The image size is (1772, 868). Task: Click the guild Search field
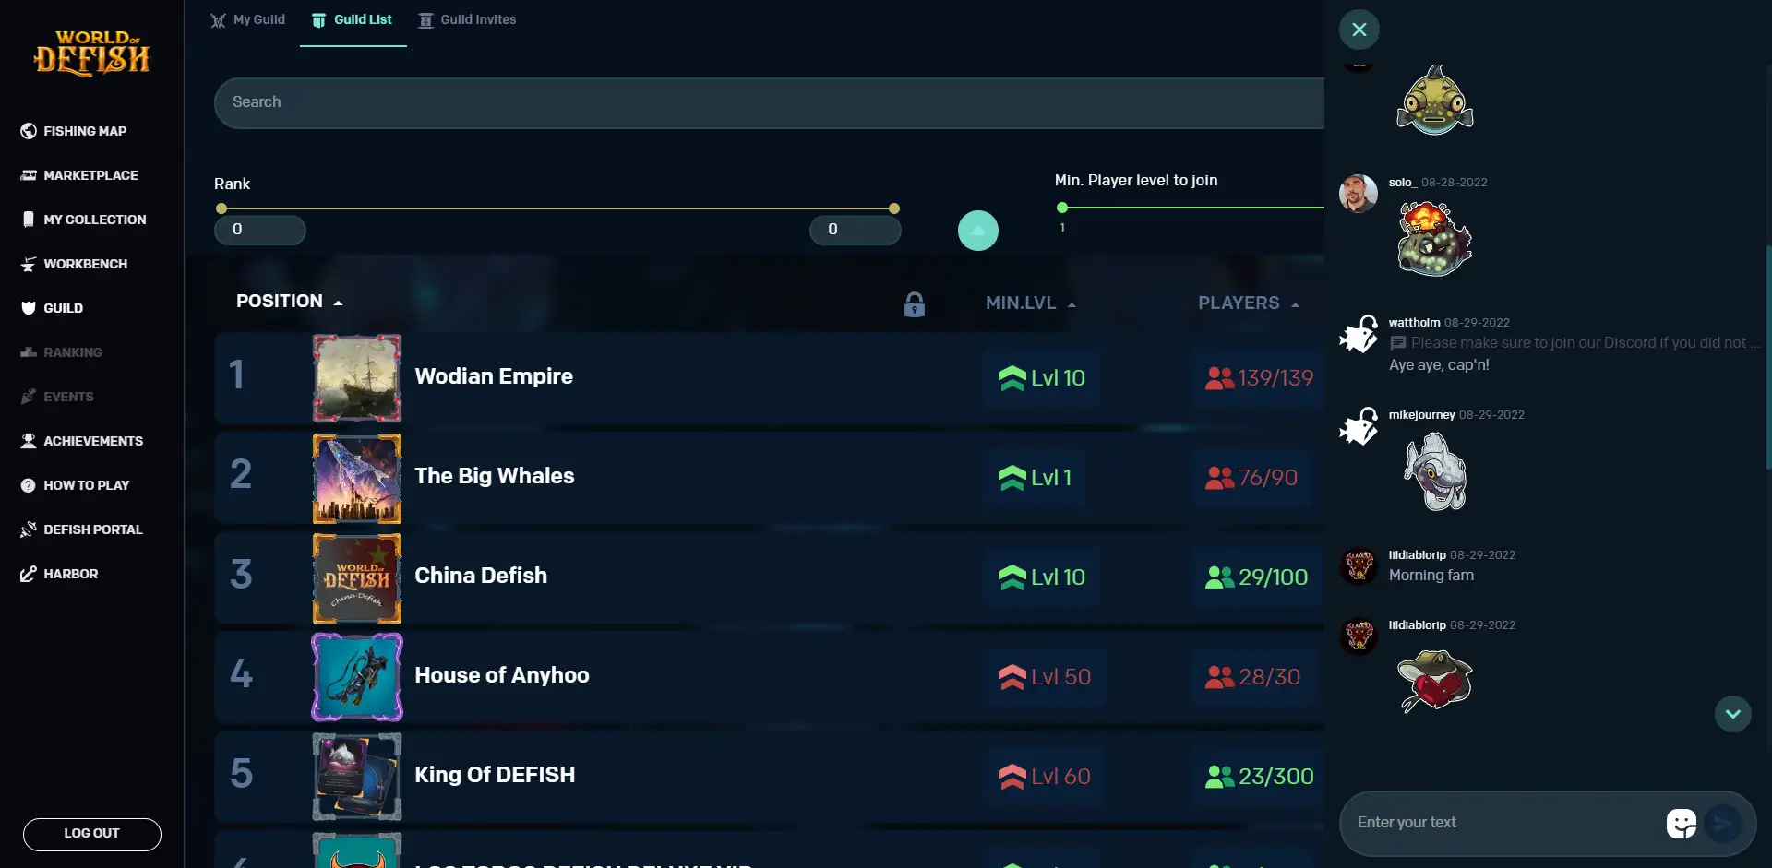(x=766, y=102)
